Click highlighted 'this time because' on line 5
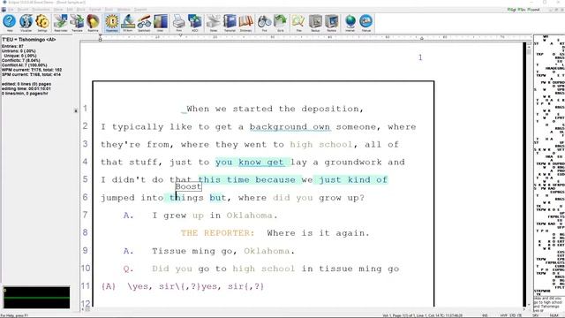 [x=247, y=179]
